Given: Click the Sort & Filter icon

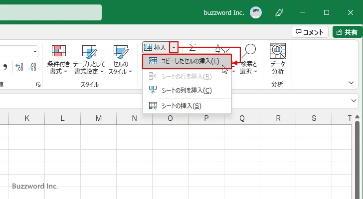Looking at the screenshot, I should tap(222, 48).
